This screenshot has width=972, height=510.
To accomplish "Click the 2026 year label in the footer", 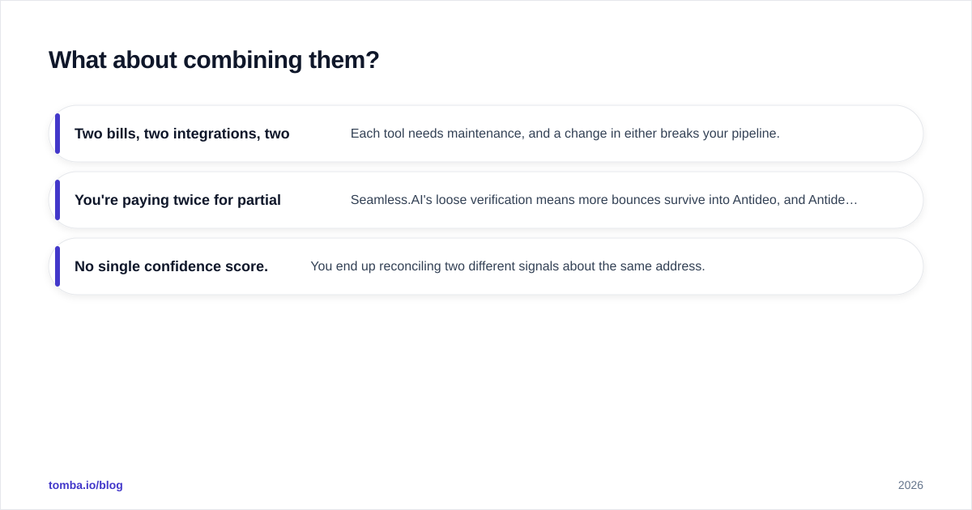I will pos(910,485).
